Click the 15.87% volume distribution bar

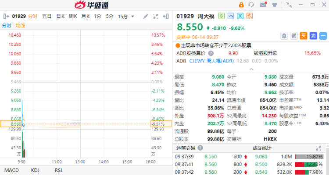(309, 157)
